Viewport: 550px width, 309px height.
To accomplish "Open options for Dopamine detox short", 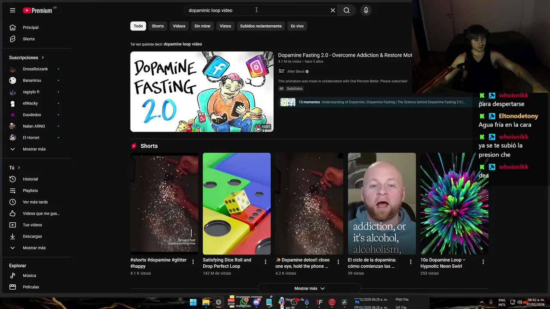I will pos(338,262).
